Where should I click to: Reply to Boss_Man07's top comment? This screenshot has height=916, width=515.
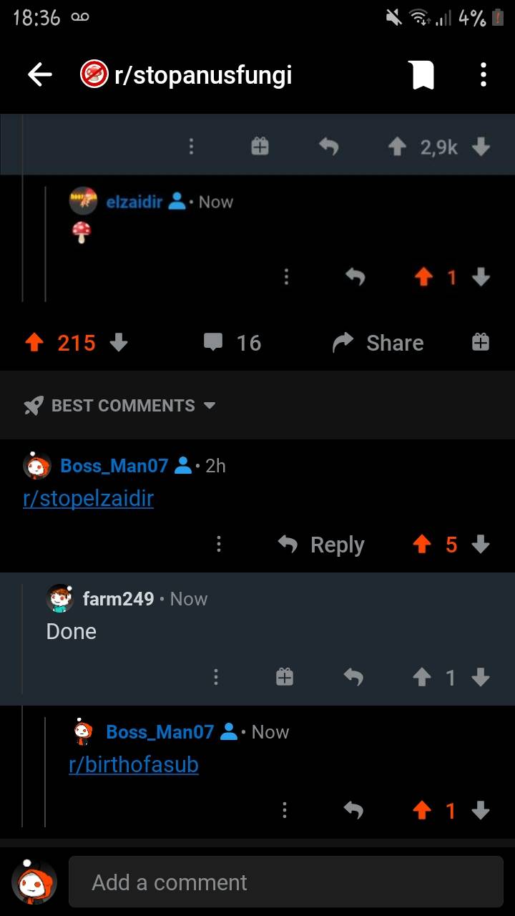pos(321,545)
